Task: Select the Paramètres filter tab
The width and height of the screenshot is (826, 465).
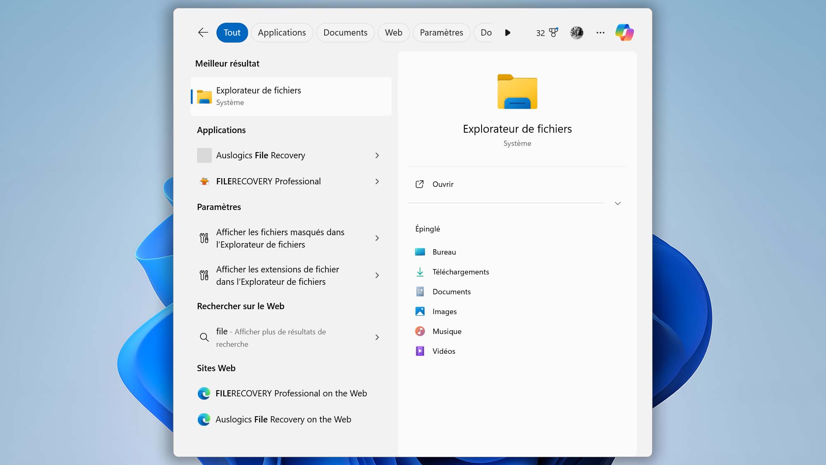Action: pos(441,32)
